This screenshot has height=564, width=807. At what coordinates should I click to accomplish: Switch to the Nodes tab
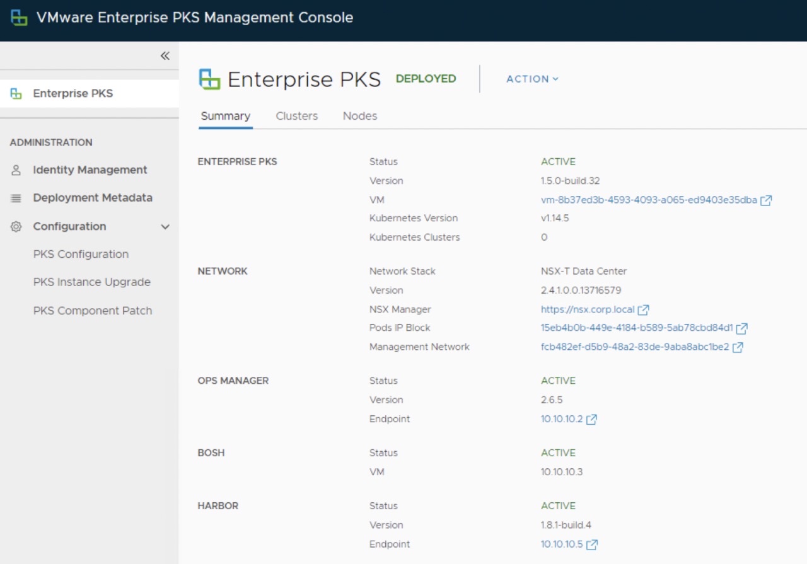pos(360,116)
